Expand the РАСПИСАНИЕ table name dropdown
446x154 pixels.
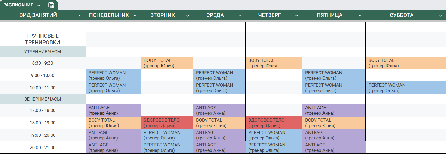click(39, 5)
